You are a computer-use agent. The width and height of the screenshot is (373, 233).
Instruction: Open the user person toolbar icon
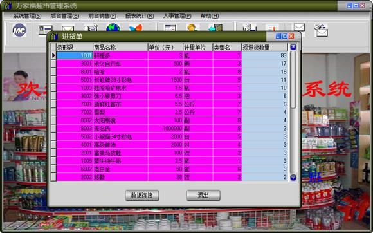(192, 28)
